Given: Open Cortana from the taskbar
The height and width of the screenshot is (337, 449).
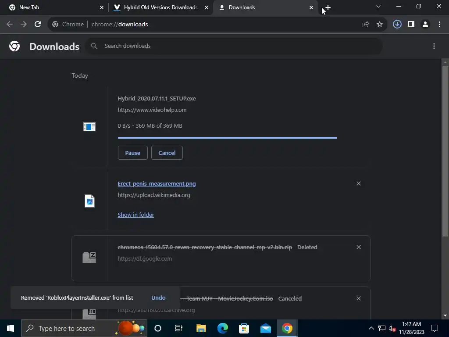Looking at the screenshot, I should click(158, 328).
